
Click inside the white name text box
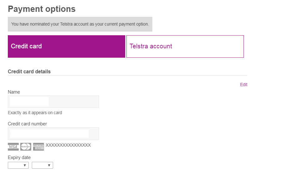point(29,101)
